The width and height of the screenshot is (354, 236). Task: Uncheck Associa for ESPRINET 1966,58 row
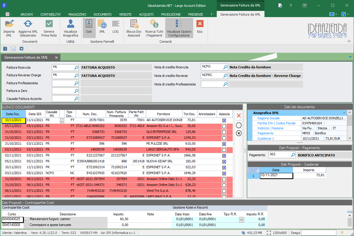pos(224,156)
